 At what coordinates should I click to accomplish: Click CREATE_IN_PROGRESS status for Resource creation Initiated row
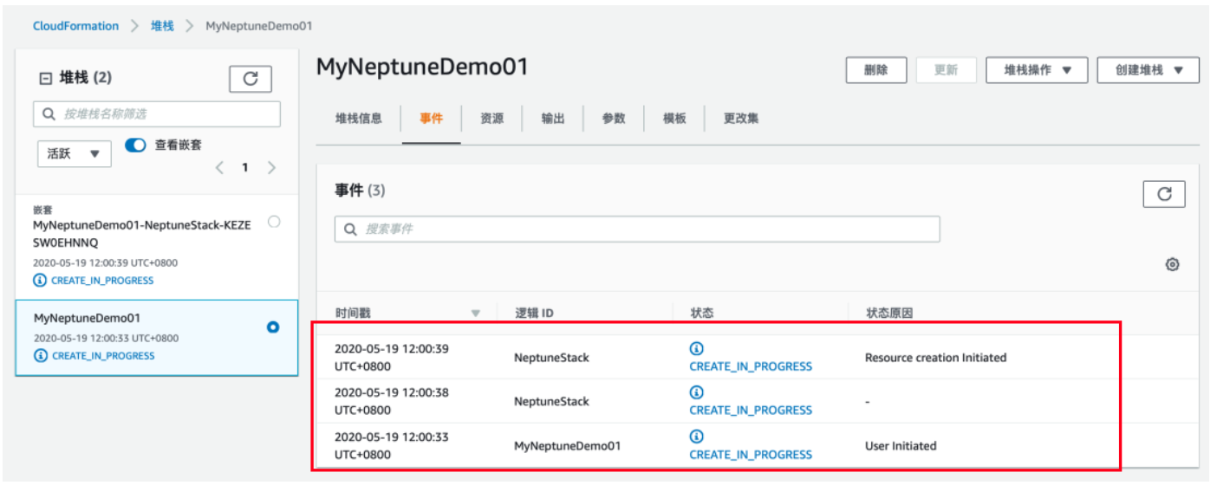coord(751,366)
